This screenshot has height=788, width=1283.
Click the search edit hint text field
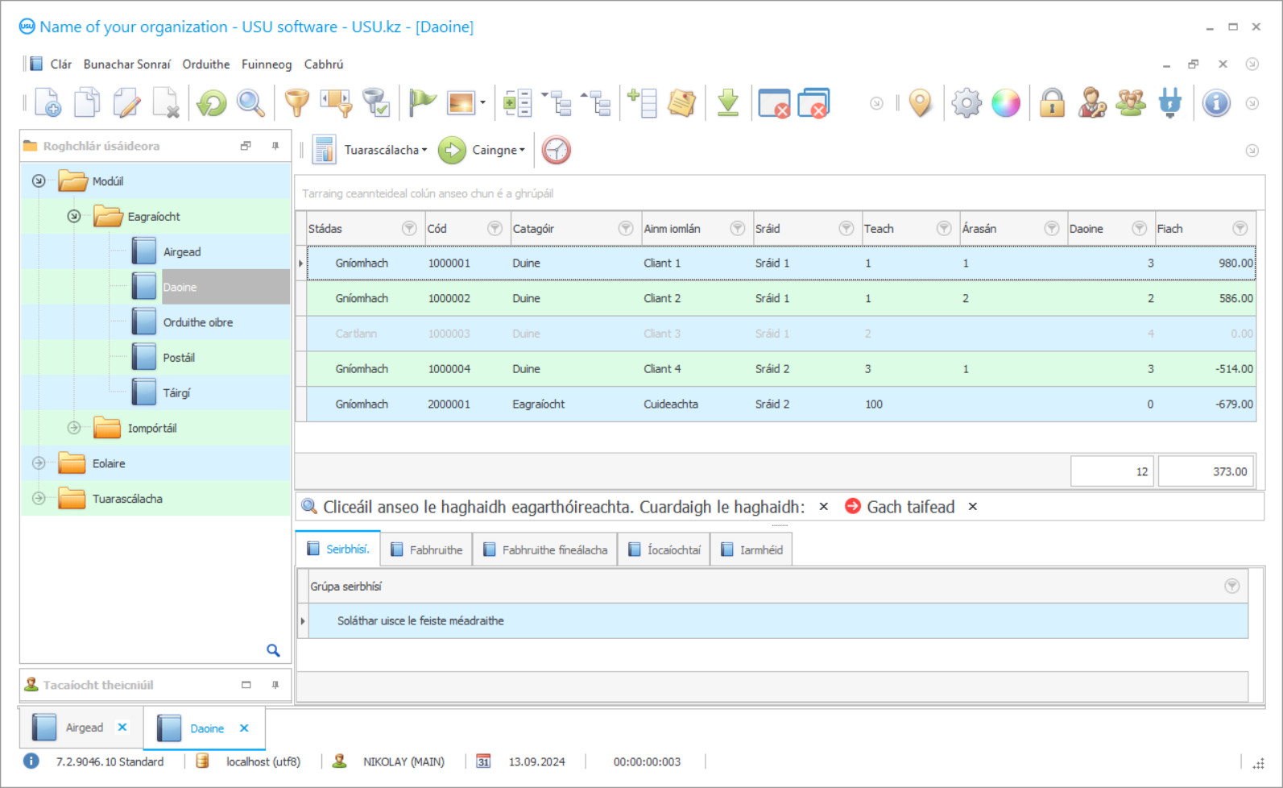coord(564,507)
